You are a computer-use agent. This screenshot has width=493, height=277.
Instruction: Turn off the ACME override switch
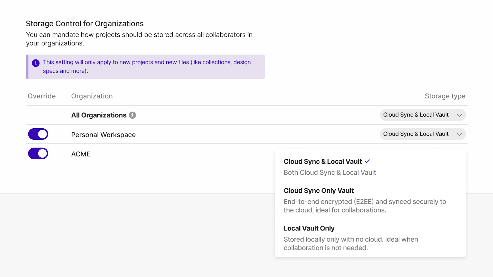[x=38, y=153]
